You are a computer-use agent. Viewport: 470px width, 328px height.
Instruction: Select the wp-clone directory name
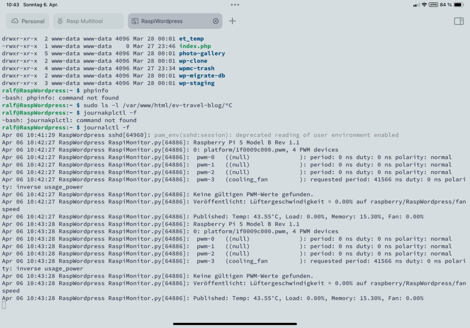[193, 61]
